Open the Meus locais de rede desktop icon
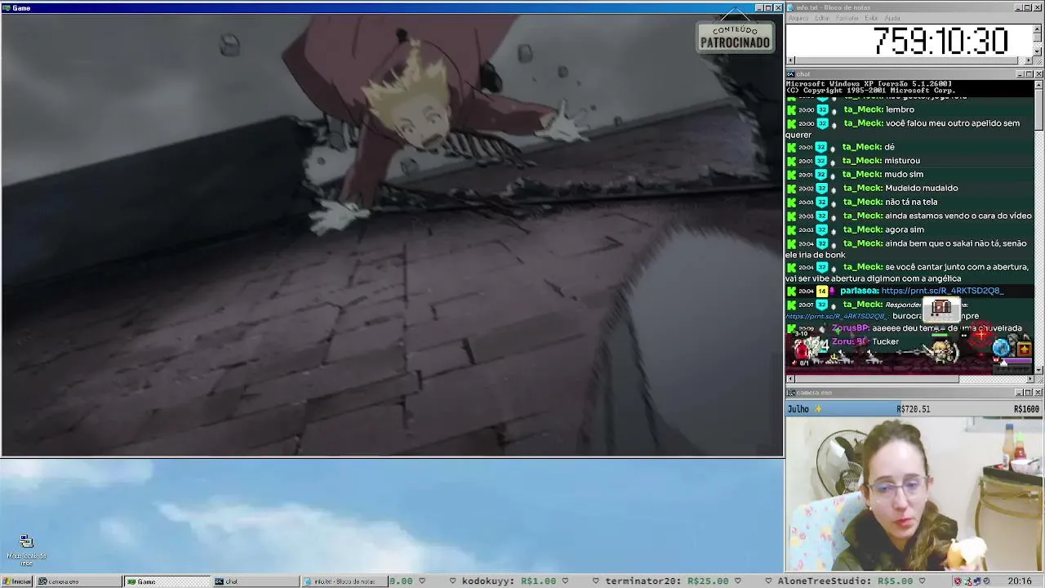The height and width of the screenshot is (588, 1045). (x=26, y=550)
